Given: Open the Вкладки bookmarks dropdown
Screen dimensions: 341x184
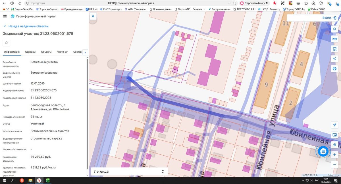Looking at the screenshot, I should pyautogui.click(x=199, y=9).
